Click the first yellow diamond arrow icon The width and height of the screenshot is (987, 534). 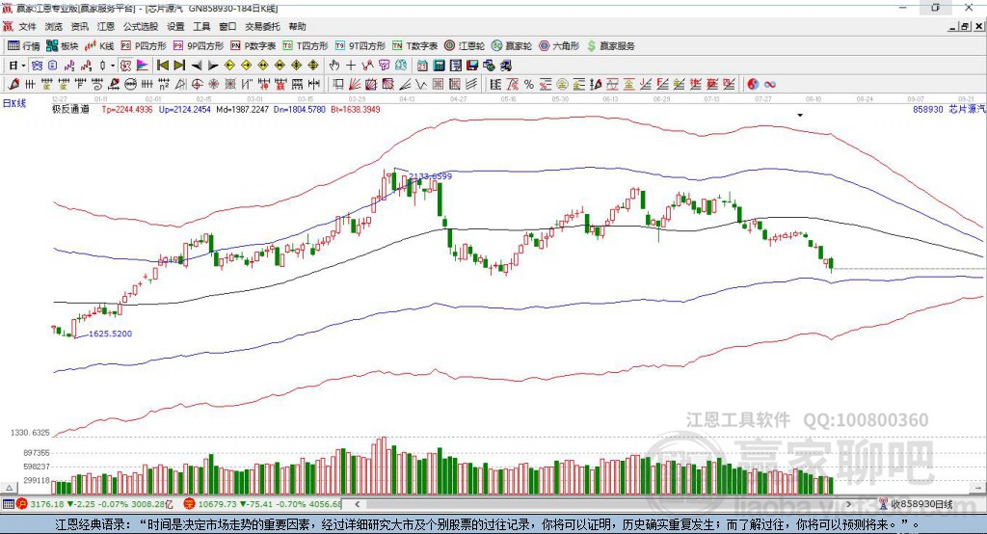(229, 65)
